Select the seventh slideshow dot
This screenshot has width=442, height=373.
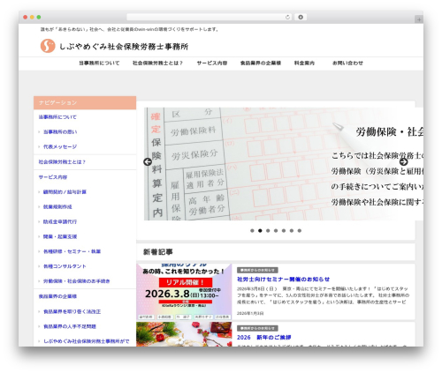300,231
